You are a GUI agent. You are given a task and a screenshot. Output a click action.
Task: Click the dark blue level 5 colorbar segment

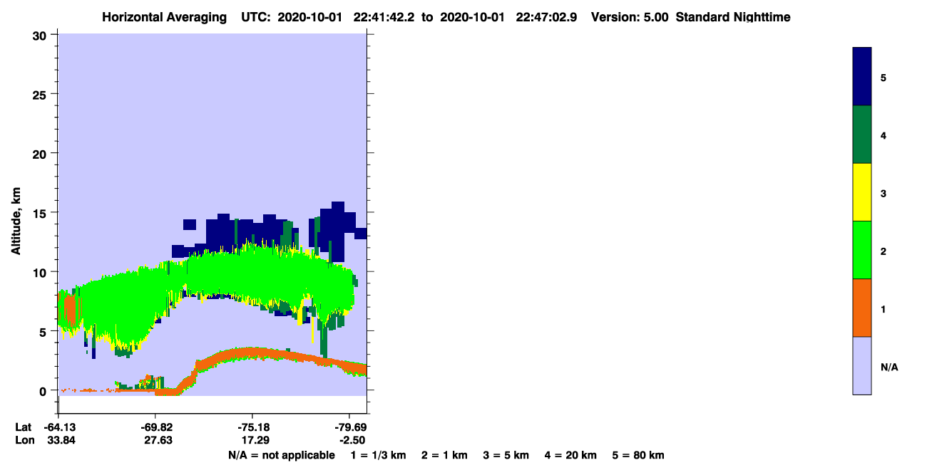tap(862, 77)
